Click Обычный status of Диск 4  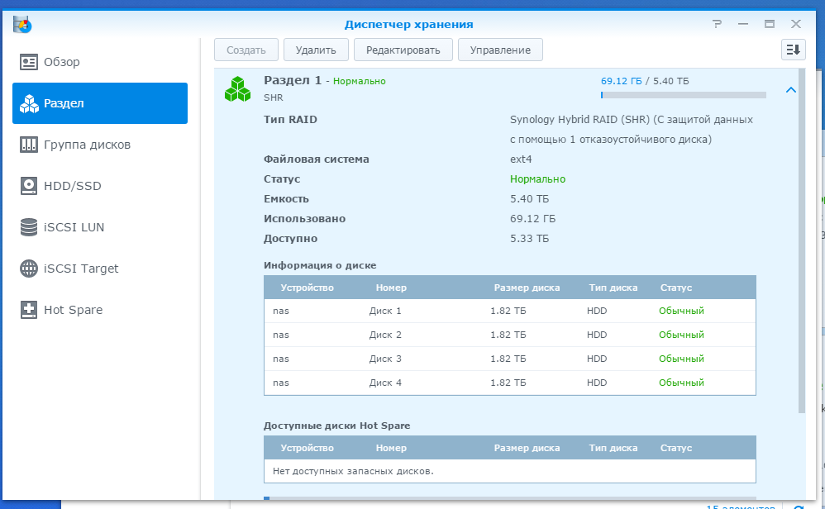pos(681,383)
